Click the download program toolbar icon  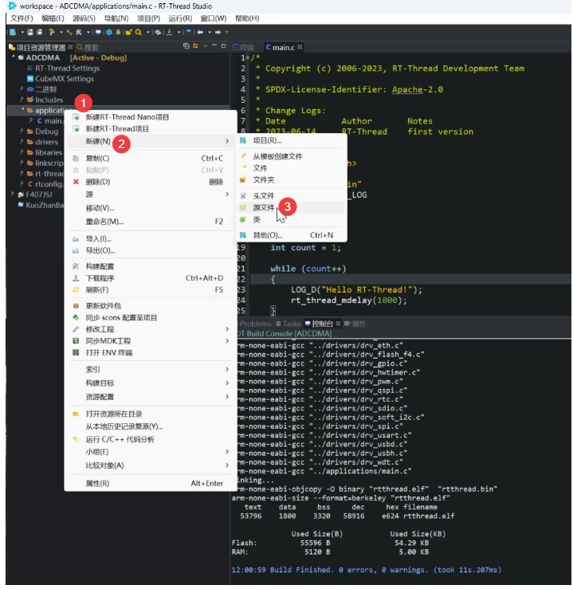[x=169, y=33]
